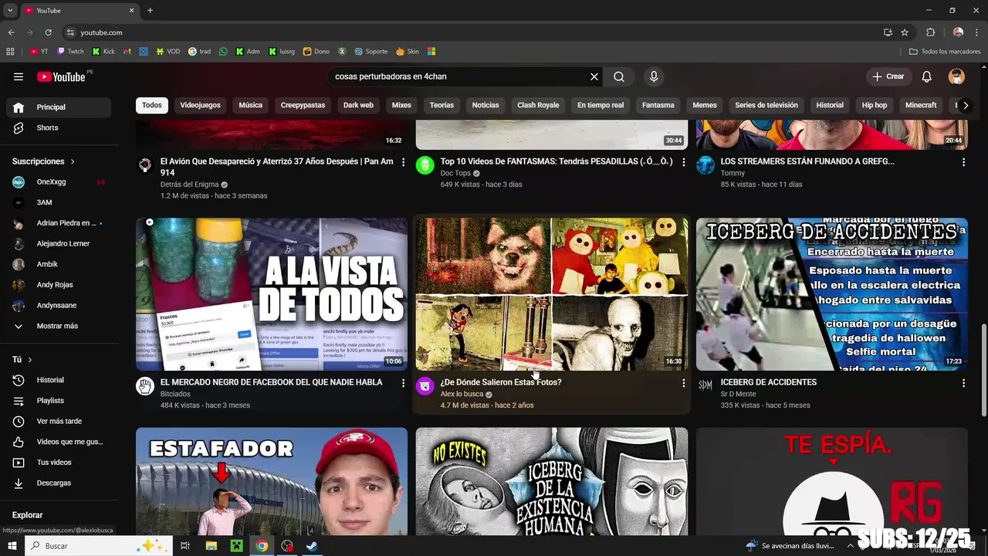Open Playlists in the sidebar
This screenshot has width=988, height=556.
pyautogui.click(x=59, y=401)
